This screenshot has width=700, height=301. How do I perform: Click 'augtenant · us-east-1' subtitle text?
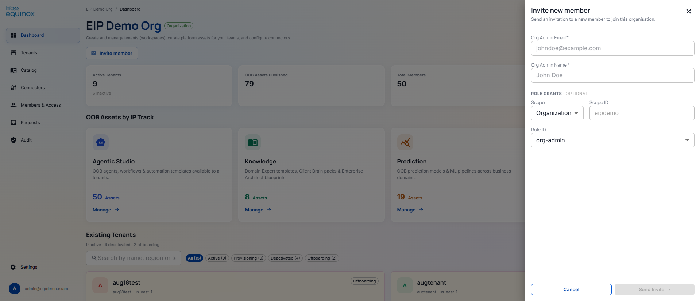[x=437, y=292]
